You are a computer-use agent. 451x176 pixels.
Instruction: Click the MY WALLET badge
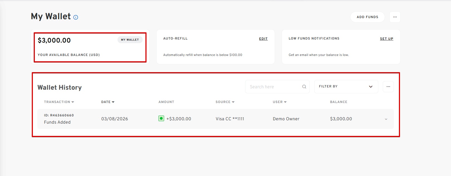130,40
